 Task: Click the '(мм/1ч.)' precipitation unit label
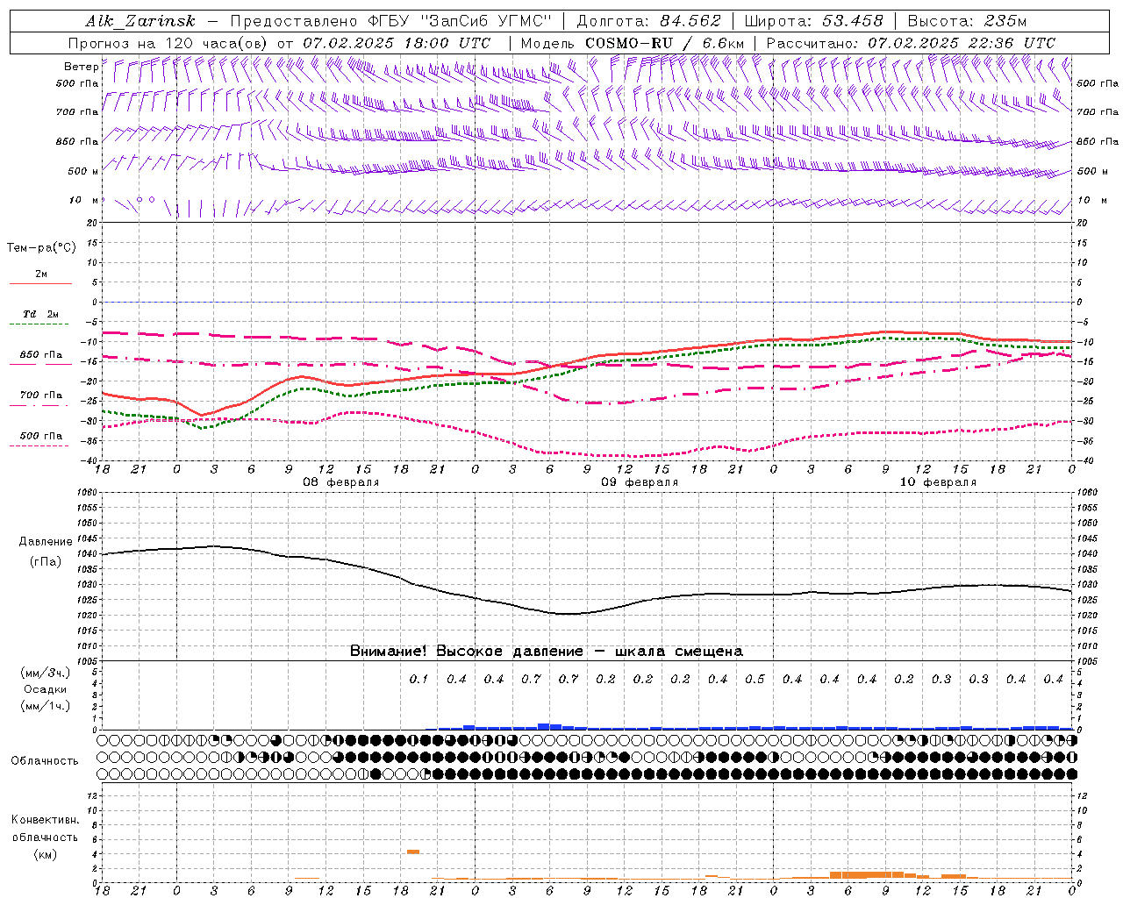pos(46,706)
